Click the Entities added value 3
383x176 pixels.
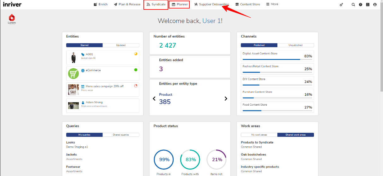[161, 69]
